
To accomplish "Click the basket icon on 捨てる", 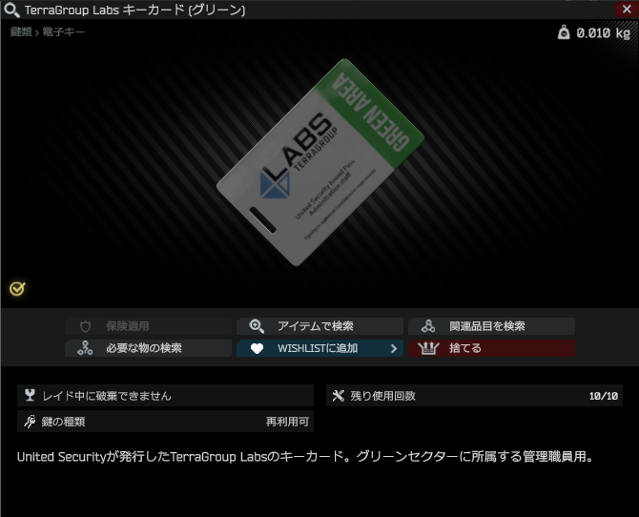I will coord(428,348).
